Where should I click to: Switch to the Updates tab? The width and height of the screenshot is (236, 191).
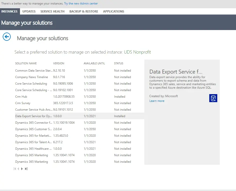29,12
